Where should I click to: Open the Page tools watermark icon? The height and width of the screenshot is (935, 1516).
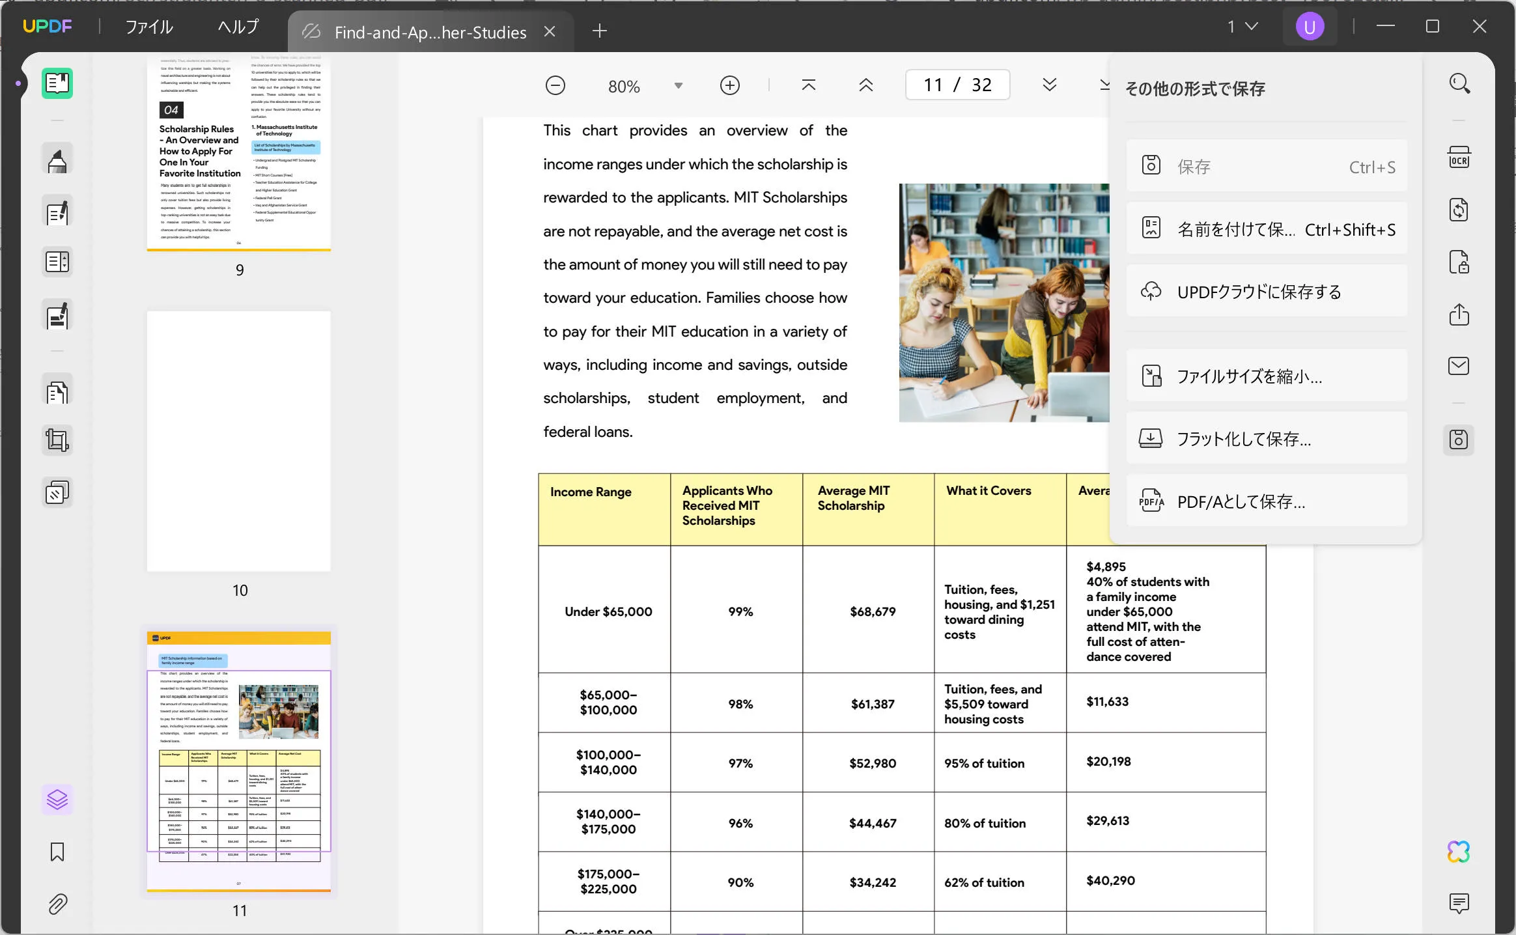point(57,493)
